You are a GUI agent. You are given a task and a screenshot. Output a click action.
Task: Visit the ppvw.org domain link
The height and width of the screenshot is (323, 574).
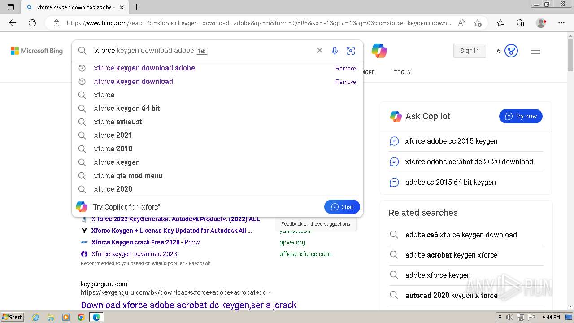pos(292,242)
